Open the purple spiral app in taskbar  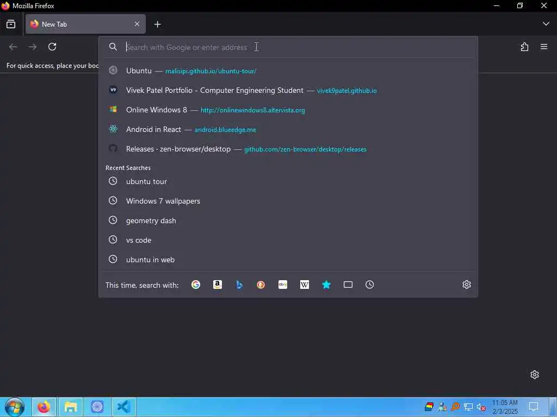click(x=97, y=407)
